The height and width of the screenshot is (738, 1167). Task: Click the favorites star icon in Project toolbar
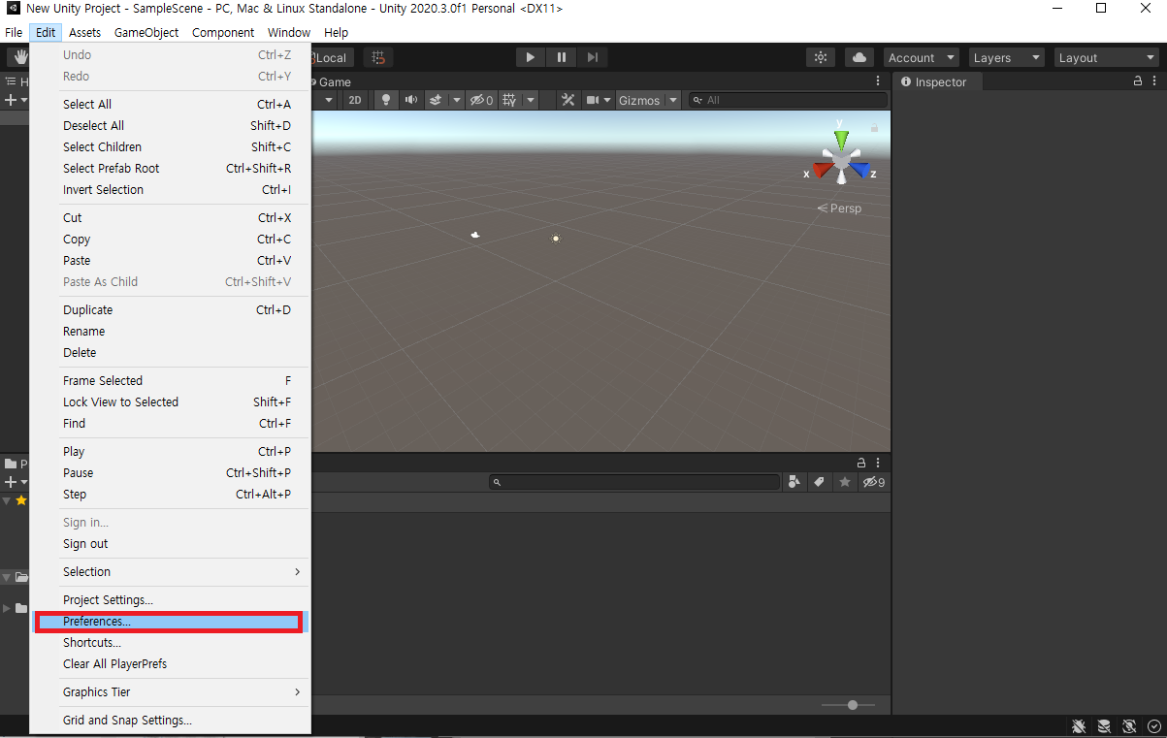845,482
